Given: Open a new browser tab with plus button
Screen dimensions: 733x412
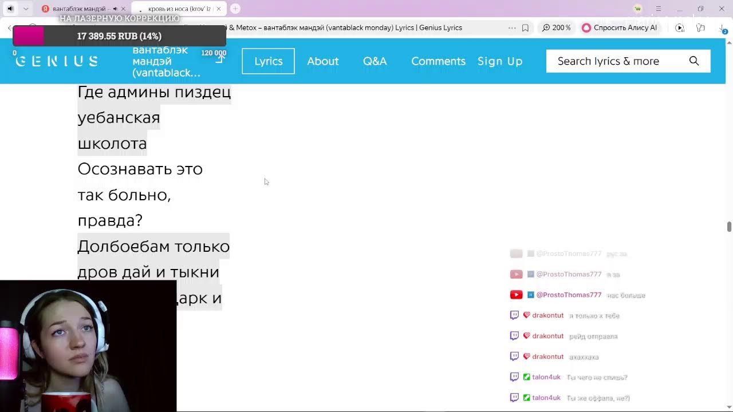Looking at the screenshot, I should (235, 9).
